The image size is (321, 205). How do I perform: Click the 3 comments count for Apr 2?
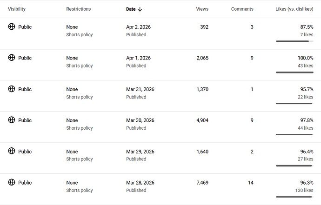pos(252,27)
